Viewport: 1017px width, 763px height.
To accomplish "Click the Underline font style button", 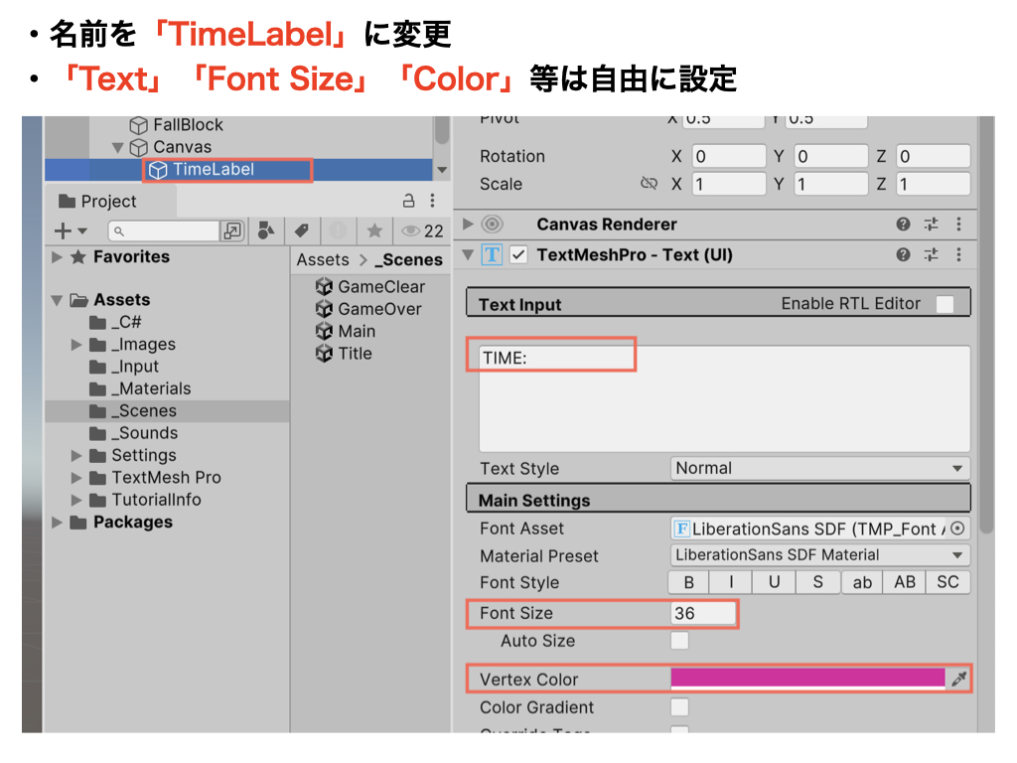I will [x=775, y=582].
